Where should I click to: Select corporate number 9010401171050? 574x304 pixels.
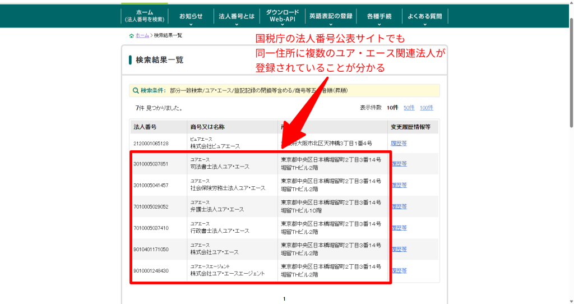(x=151, y=250)
